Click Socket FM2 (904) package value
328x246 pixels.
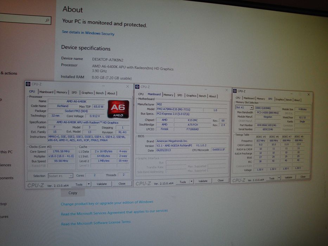76,111
